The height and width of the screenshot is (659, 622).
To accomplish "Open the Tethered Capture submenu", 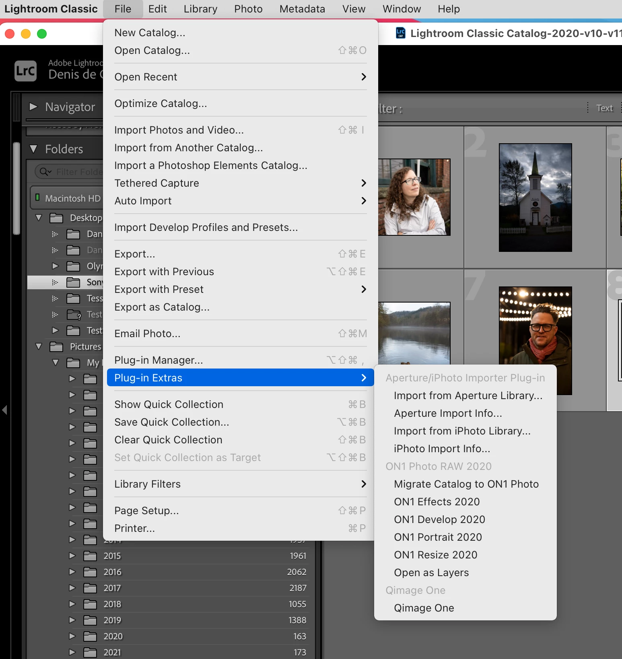I will click(241, 183).
